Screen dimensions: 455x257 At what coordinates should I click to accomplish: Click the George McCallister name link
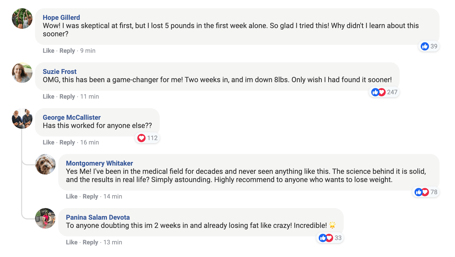click(72, 117)
